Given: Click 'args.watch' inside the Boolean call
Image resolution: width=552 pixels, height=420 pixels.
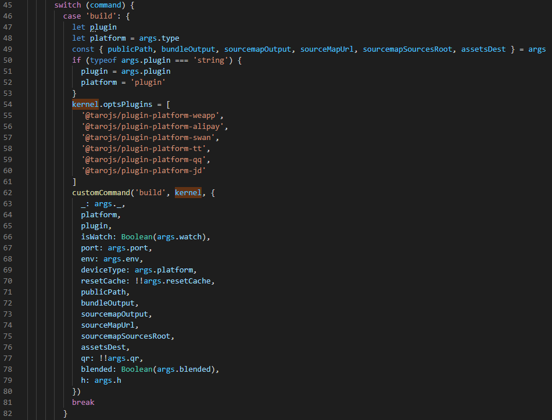Looking at the screenshot, I should (x=179, y=237).
